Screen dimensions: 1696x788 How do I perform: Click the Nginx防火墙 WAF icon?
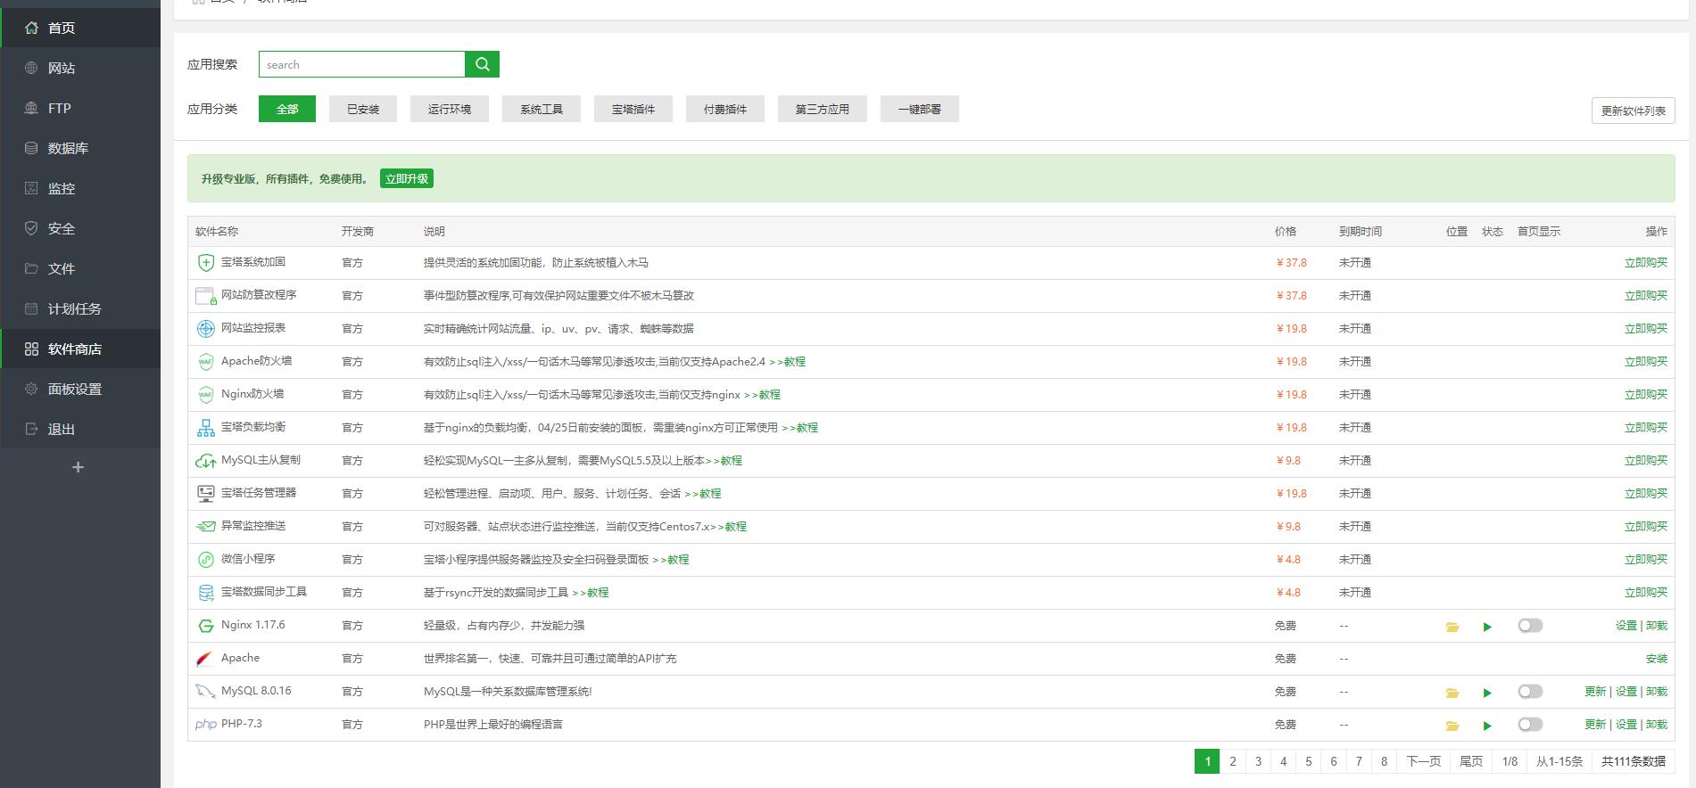(x=206, y=395)
